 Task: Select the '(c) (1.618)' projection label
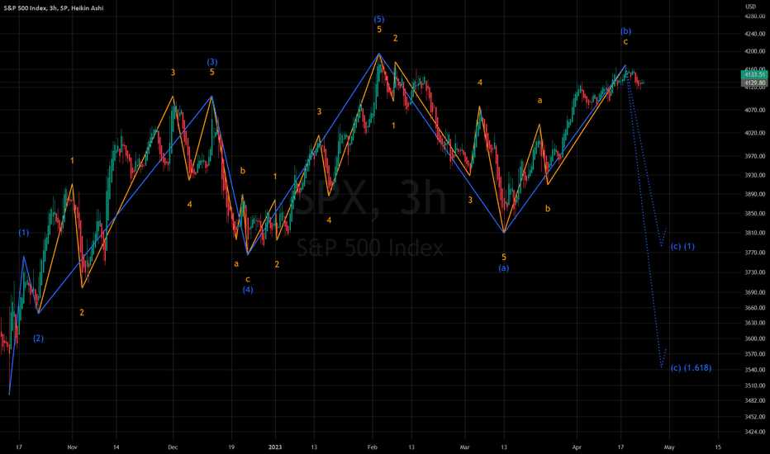click(691, 367)
